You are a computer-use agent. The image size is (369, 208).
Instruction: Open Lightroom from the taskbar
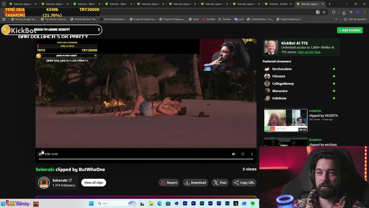click(x=227, y=204)
